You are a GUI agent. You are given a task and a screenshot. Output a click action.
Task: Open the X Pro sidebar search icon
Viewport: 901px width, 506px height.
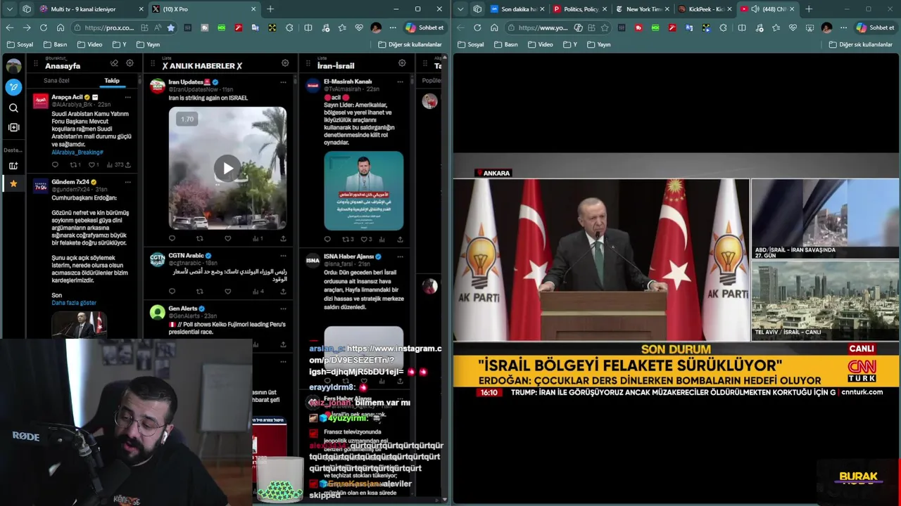[13, 108]
